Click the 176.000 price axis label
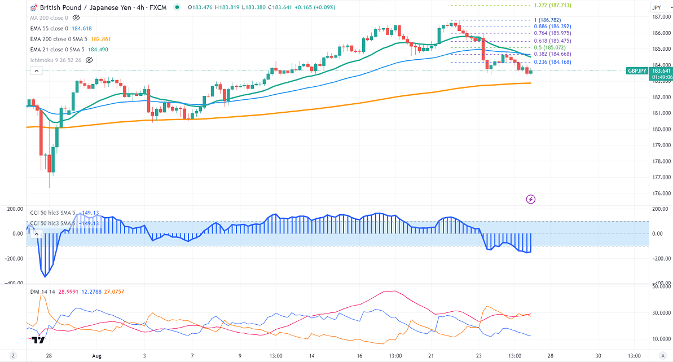The height and width of the screenshot is (362, 673). [661, 193]
